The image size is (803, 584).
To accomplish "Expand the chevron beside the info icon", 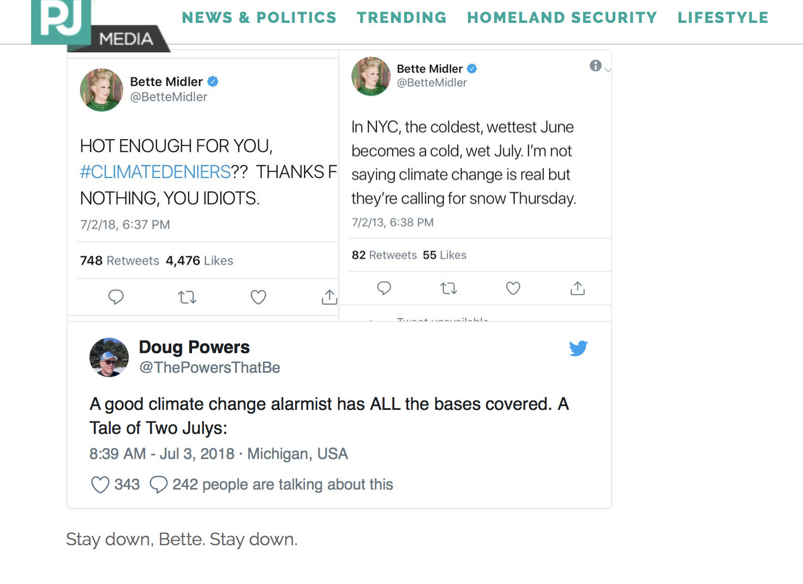I will 608,70.
